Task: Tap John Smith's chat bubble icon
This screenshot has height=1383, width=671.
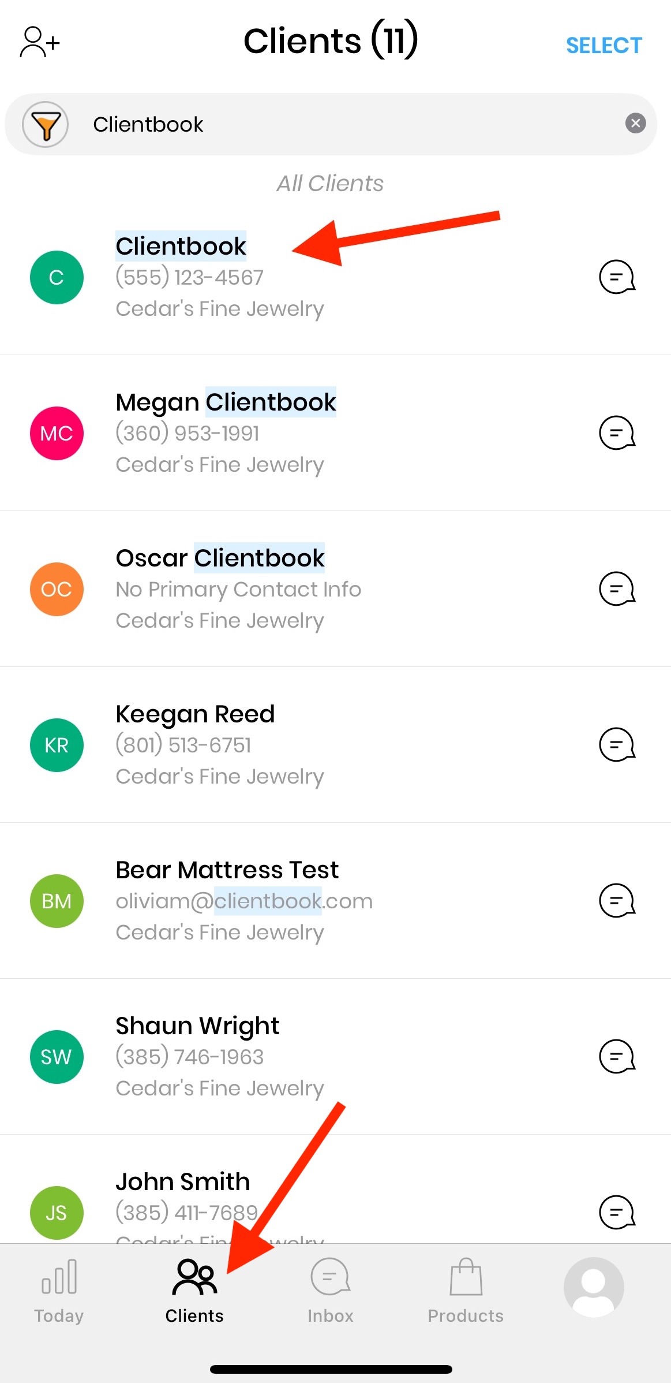Action: point(617,1213)
